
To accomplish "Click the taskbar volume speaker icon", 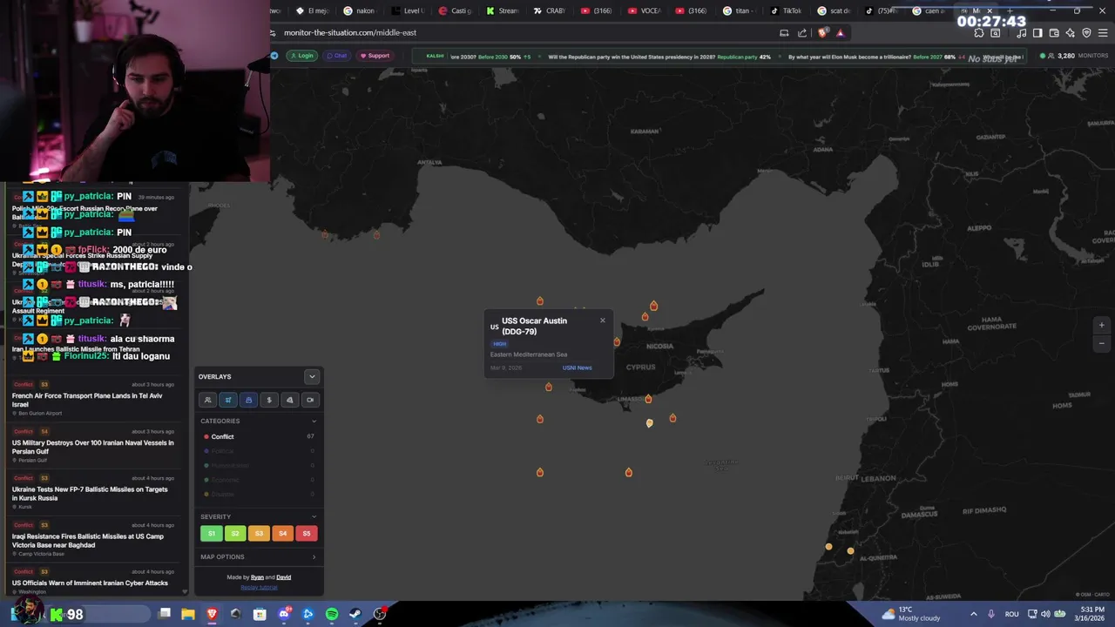I will point(1045,614).
